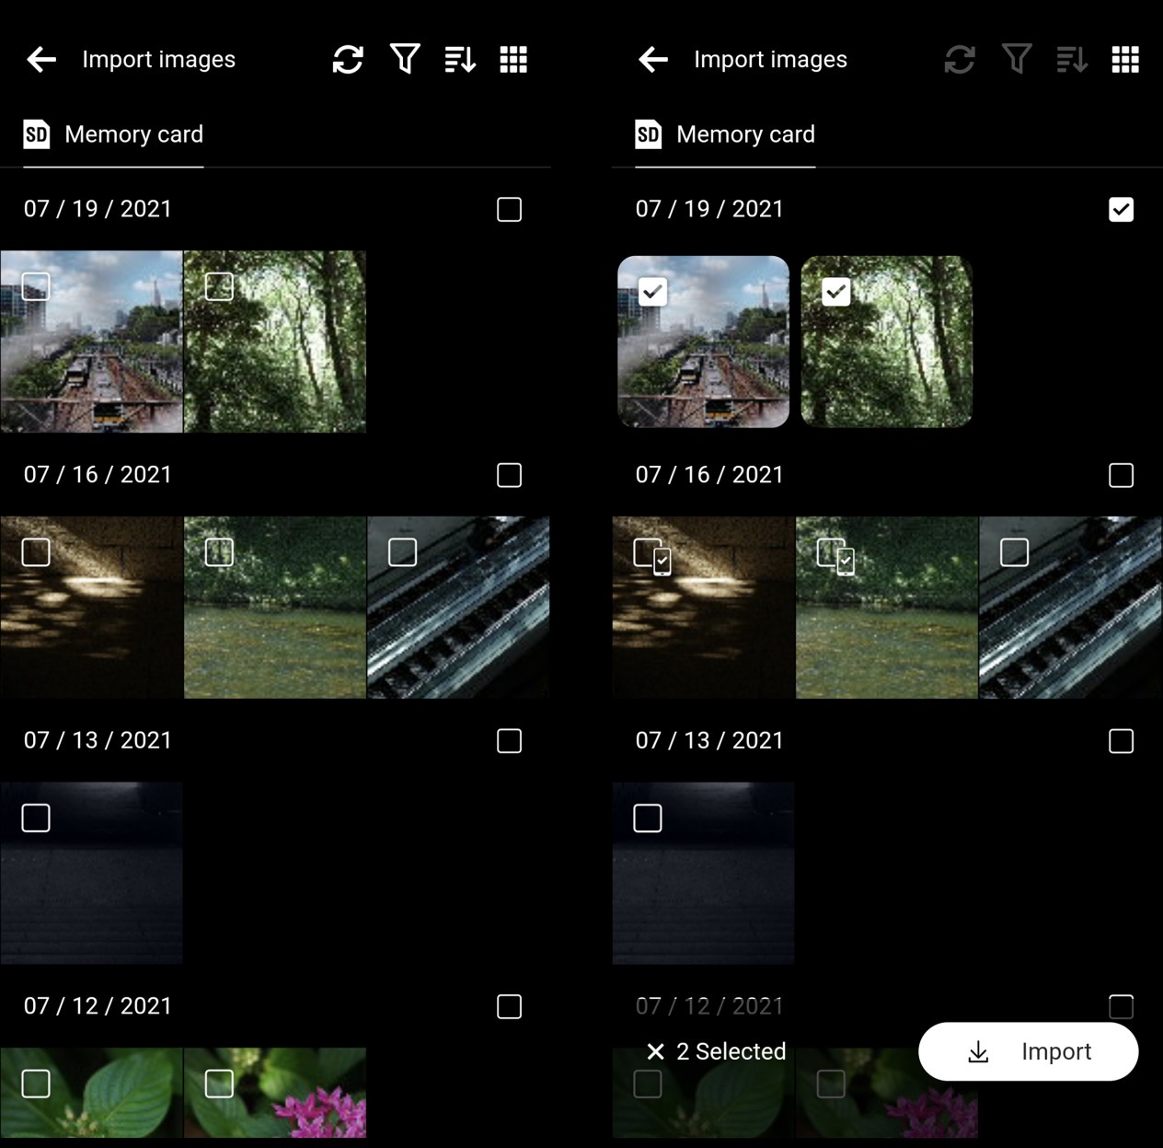Screen dimensions: 1163x1148
Task: Check all 07/16/2021 images in left screen
Action: [509, 475]
